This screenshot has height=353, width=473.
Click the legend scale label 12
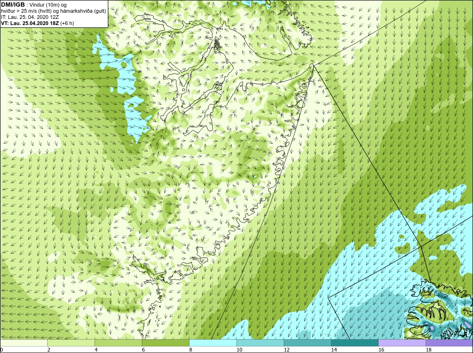(x=287, y=350)
